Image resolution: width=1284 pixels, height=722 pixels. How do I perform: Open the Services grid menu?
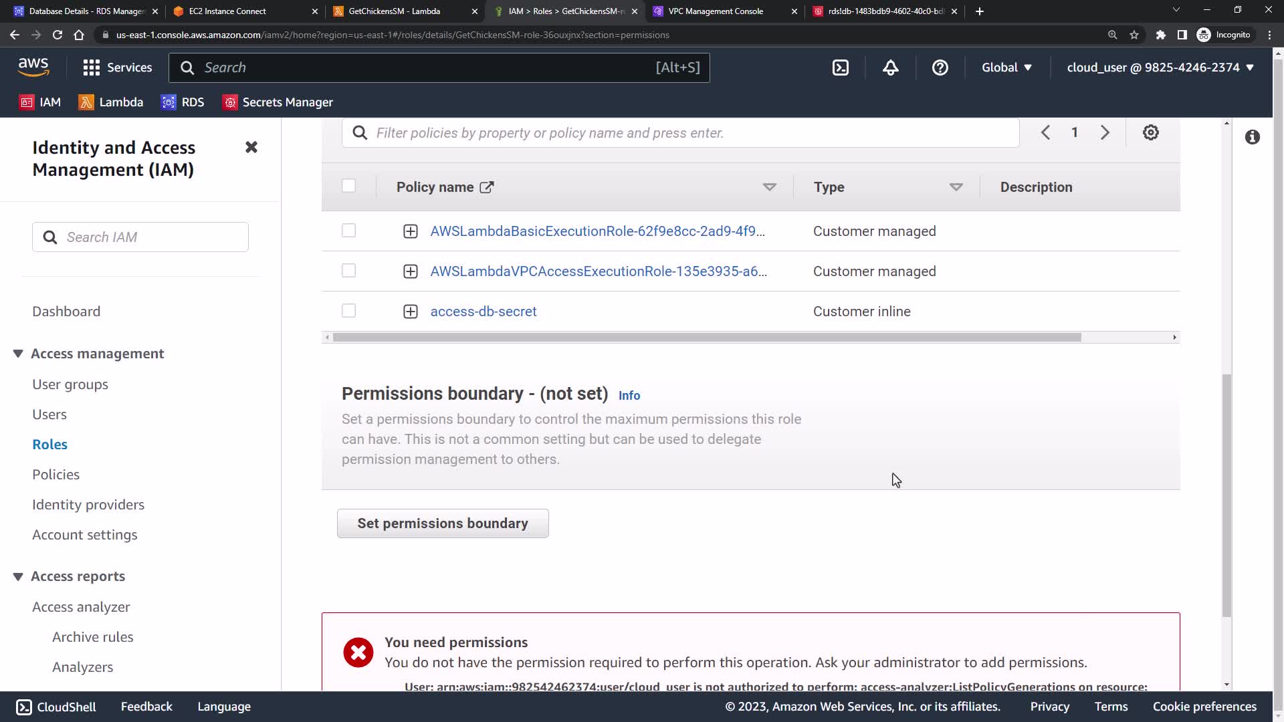pyautogui.click(x=117, y=68)
